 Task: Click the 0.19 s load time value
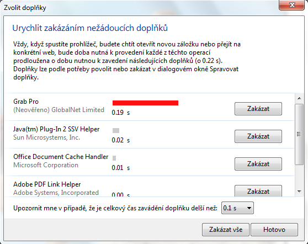click(121, 113)
